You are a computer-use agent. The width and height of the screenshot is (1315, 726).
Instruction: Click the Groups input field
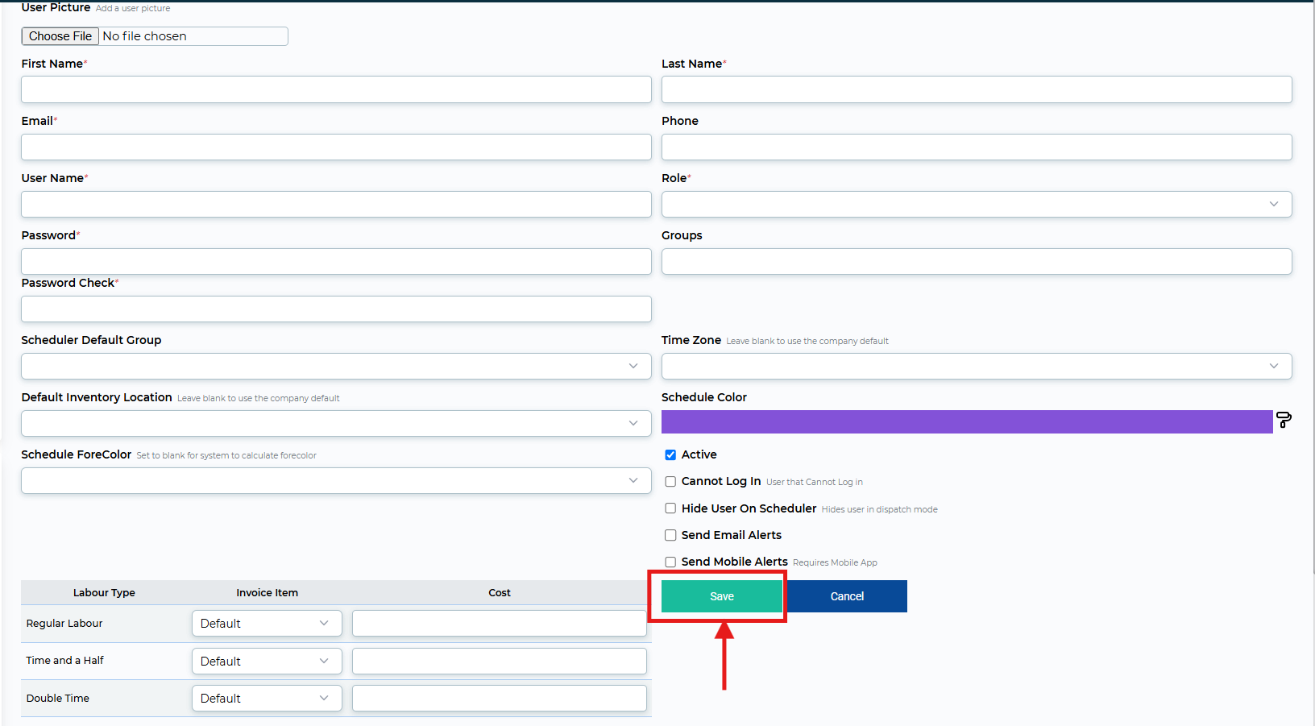point(977,261)
